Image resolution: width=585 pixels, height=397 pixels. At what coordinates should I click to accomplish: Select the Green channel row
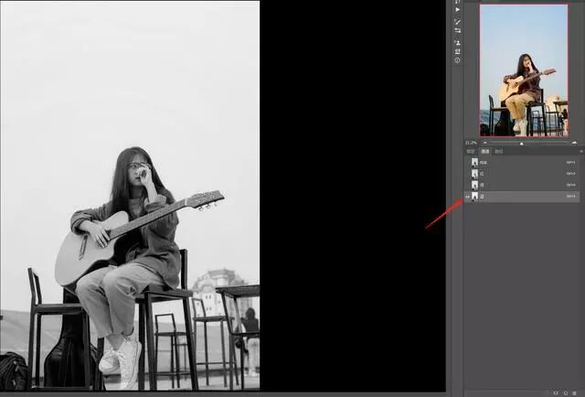pyautogui.click(x=522, y=185)
